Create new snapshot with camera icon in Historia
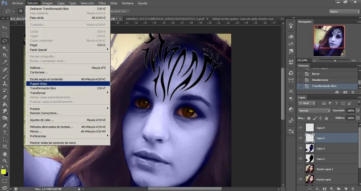Image resolution: width=361 pixels, height=191 pixels. 345,92
